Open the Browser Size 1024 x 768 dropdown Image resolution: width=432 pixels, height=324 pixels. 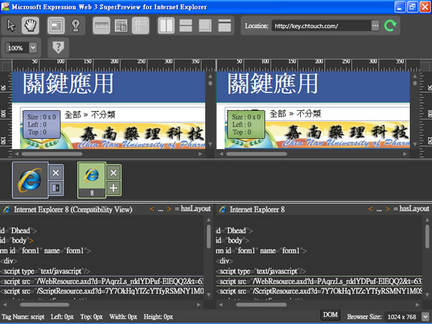pos(425,316)
